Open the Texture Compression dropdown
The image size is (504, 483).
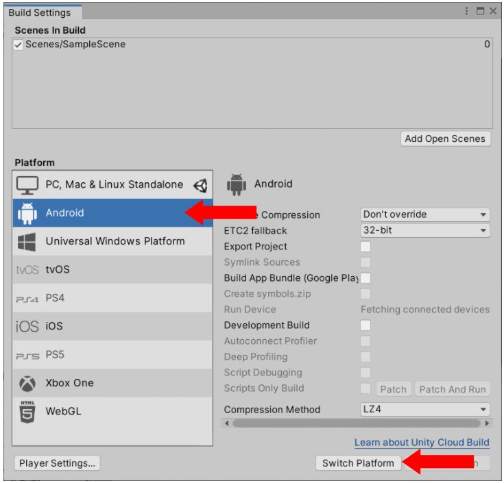pos(425,214)
